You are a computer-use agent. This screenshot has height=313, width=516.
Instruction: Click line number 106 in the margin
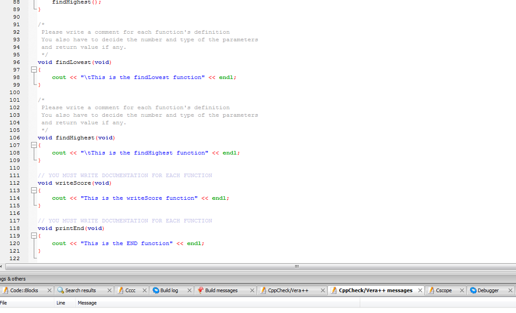click(15, 138)
